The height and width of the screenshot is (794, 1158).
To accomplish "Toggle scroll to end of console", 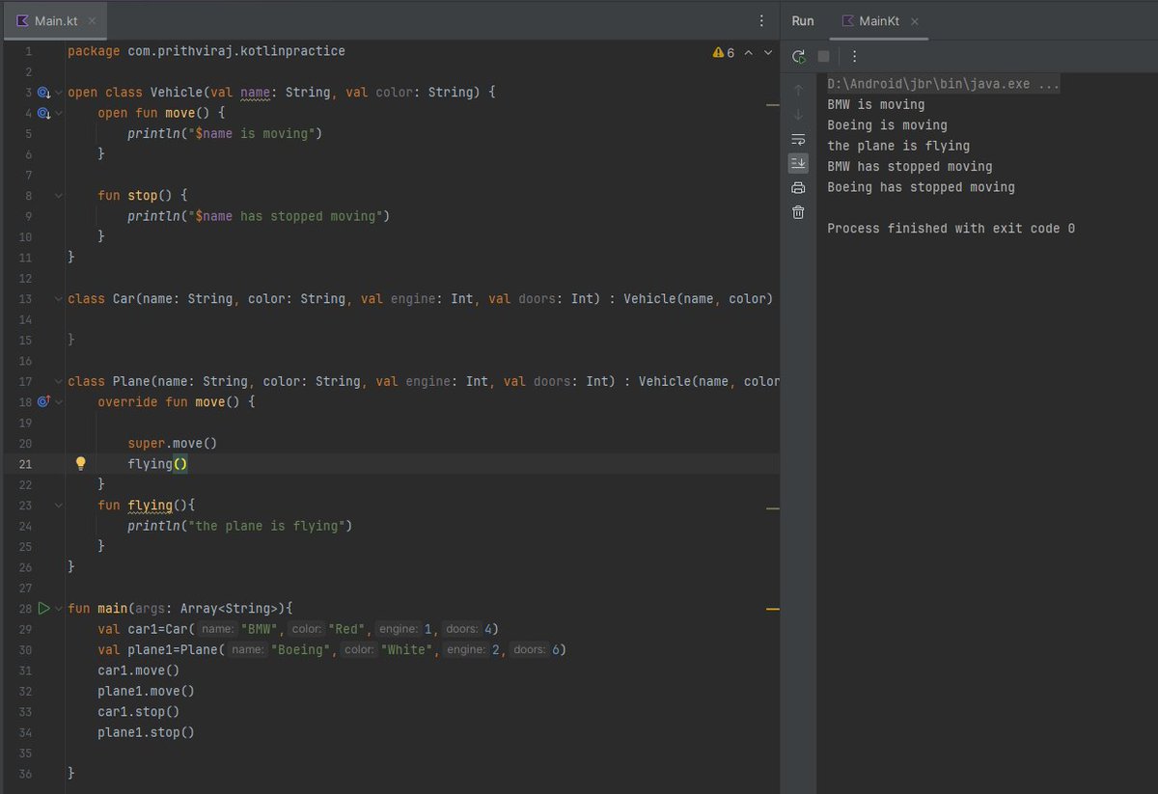I will pos(798,163).
